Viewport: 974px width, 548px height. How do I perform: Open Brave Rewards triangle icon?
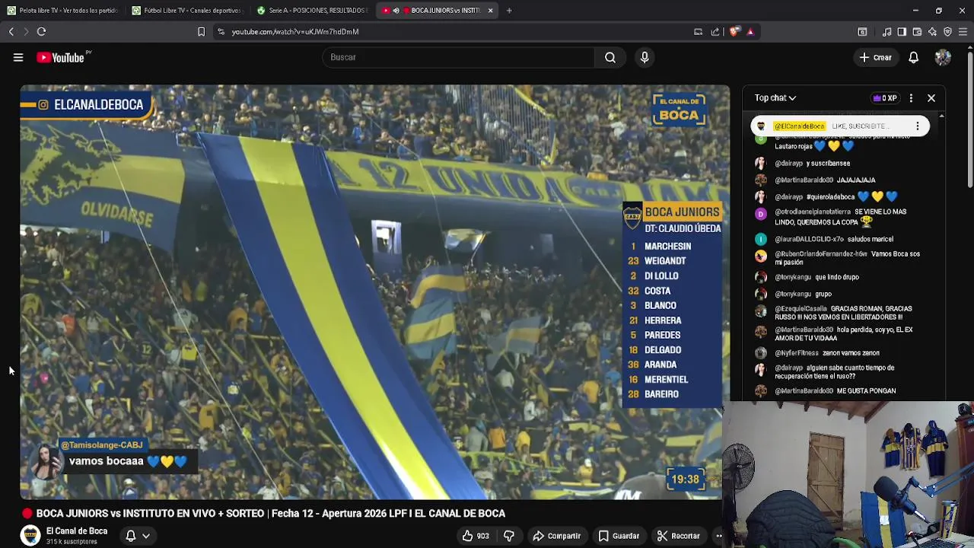(750, 31)
